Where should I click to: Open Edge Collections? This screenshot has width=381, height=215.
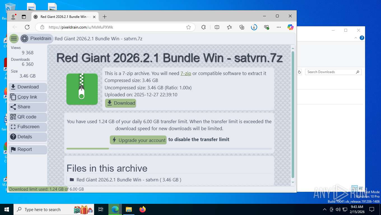(x=242, y=27)
